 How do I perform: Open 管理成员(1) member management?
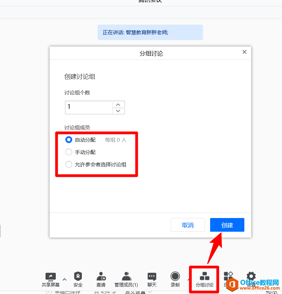coord(126,279)
